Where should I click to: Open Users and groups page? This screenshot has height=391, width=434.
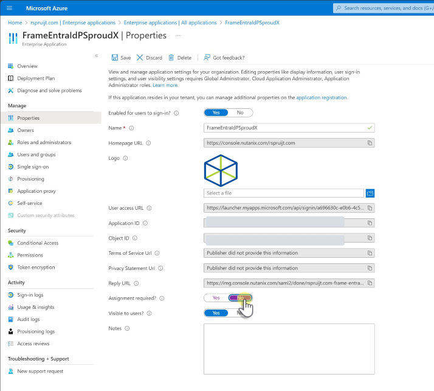pos(36,154)
